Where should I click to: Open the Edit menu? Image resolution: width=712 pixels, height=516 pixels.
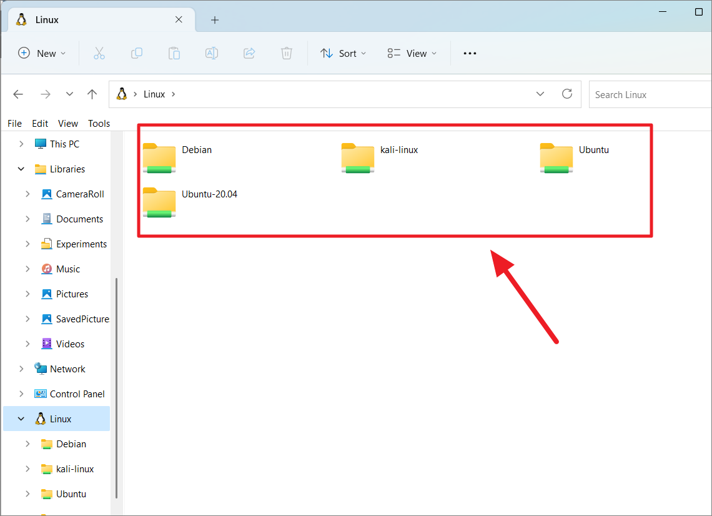click(40, 124)
